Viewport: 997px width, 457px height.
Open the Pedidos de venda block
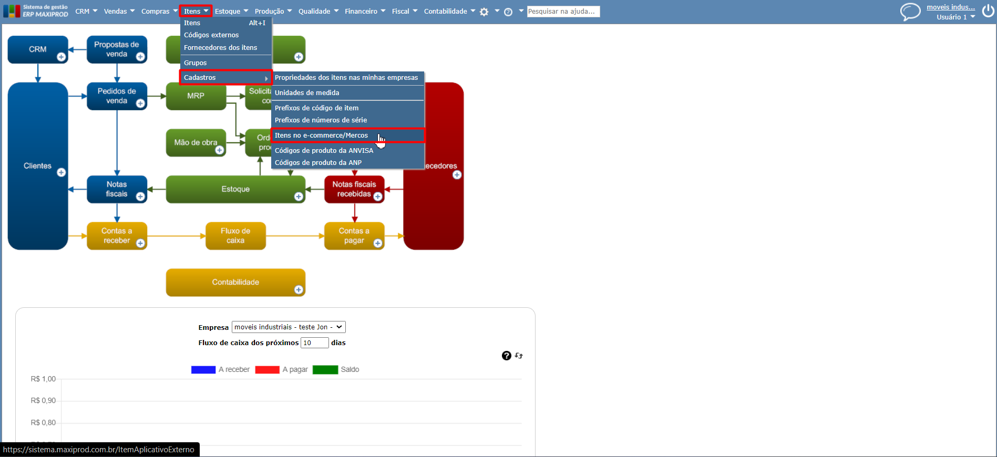(117, 96)
